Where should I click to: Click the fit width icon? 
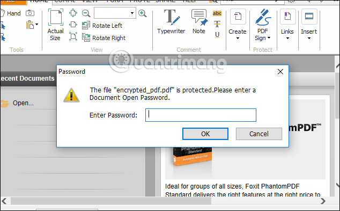(73, 25)
